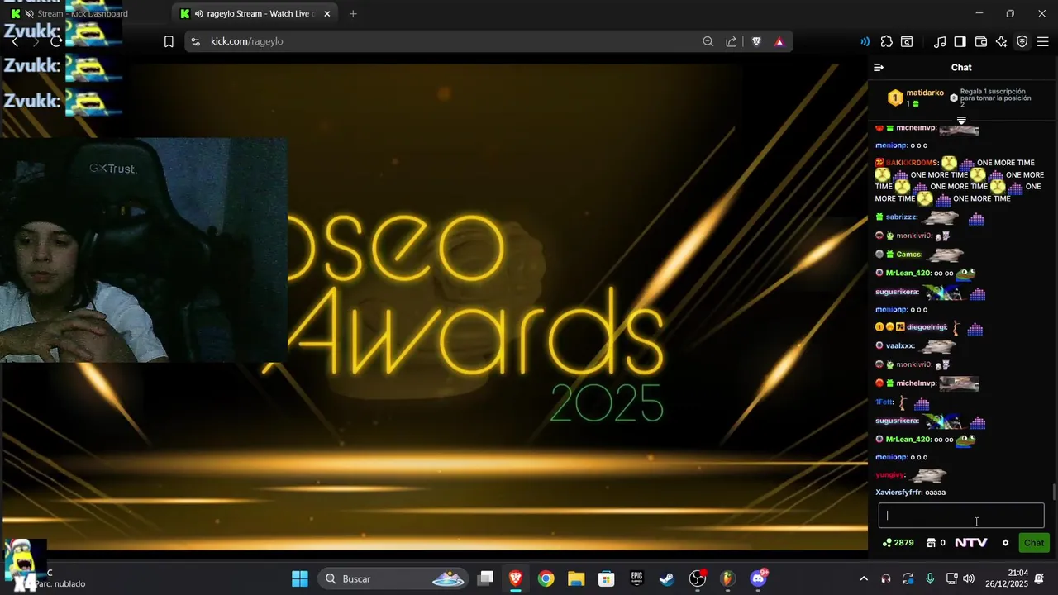This screenshot has width=1058, height=595.
Task: Click the chat scrollbar thumb
Action: (1054, 492)
